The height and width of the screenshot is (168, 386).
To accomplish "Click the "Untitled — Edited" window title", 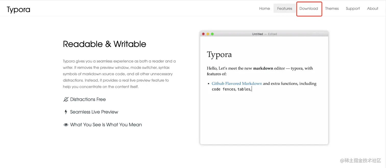I will 264,34.
